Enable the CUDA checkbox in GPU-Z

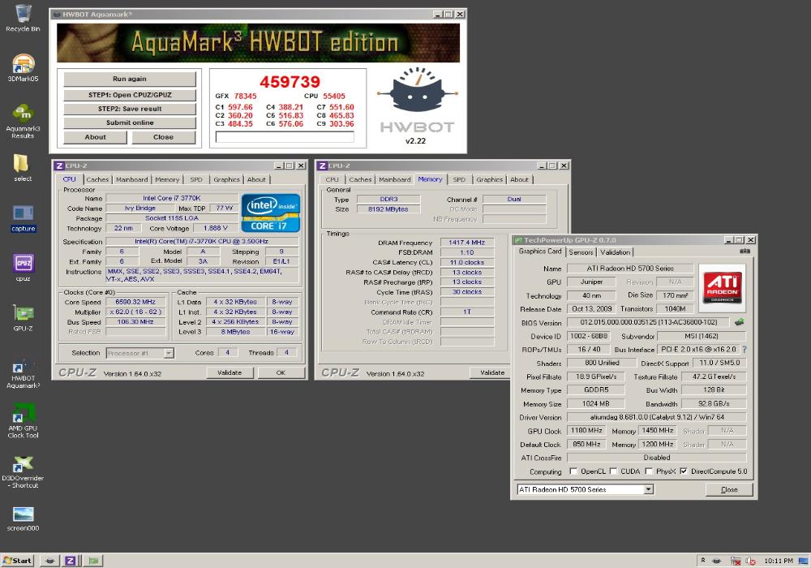(x=613, y=471)
